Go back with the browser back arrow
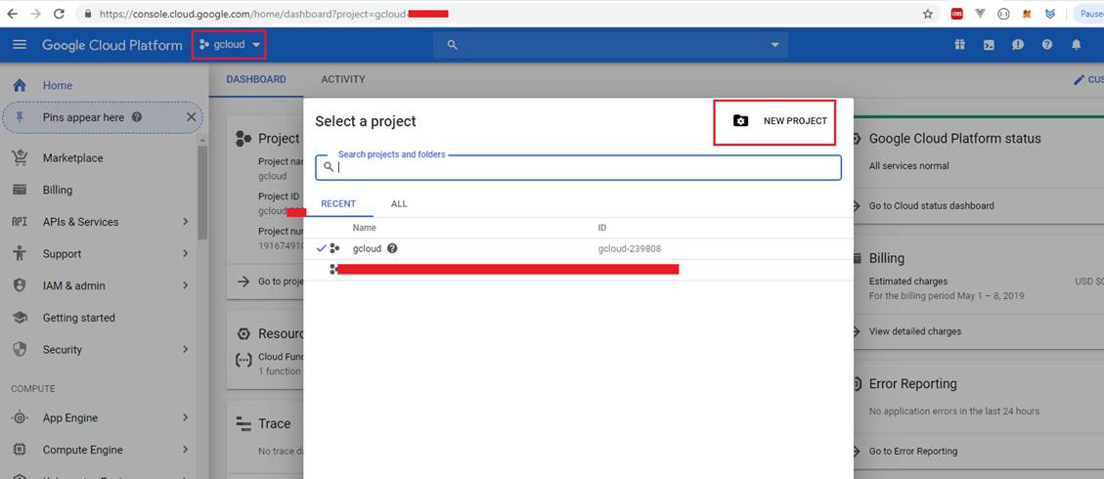This screenshot has height=479, width=1104. tap(12, 14)
